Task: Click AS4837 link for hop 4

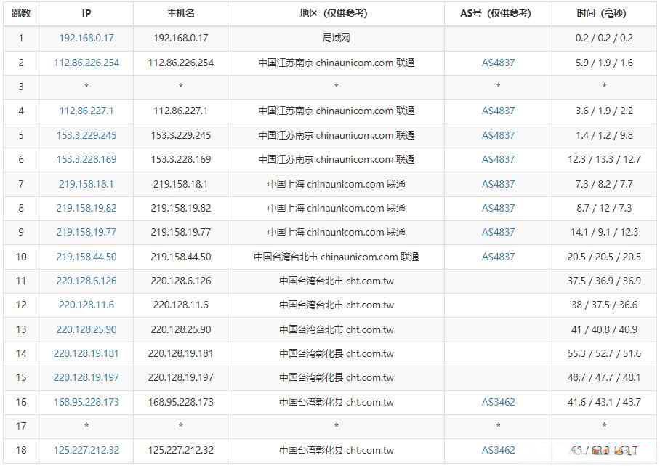Action: [499, 111]
